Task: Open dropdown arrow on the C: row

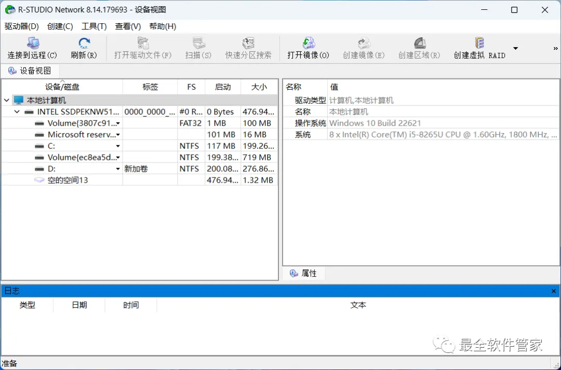Action: pos(118,146)
